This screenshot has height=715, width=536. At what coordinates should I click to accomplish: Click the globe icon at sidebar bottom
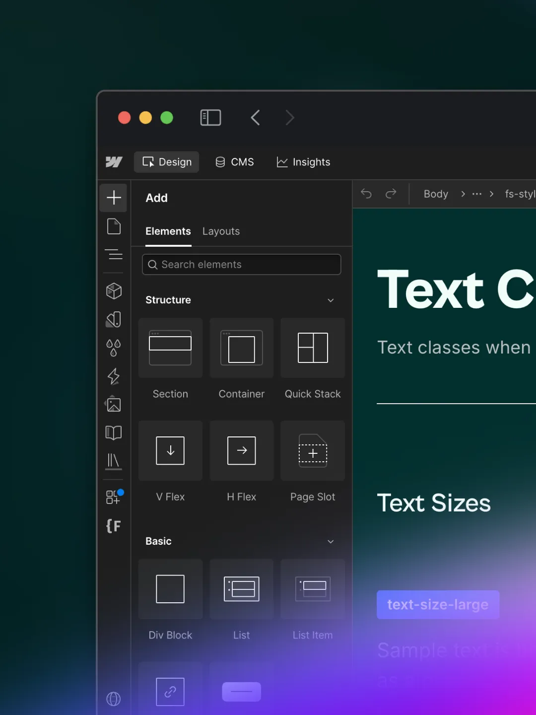(114, 699)
